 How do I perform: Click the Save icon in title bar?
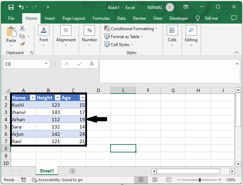click(x=11, y=7)
